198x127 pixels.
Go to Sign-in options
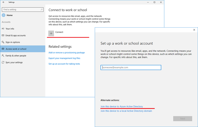[23, 42]
